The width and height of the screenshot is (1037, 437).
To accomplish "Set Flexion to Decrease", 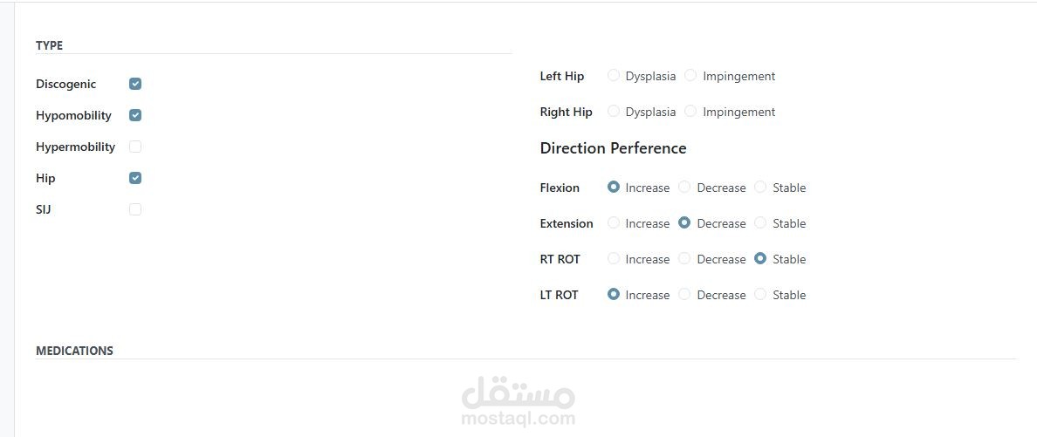I will click(684, 187).
